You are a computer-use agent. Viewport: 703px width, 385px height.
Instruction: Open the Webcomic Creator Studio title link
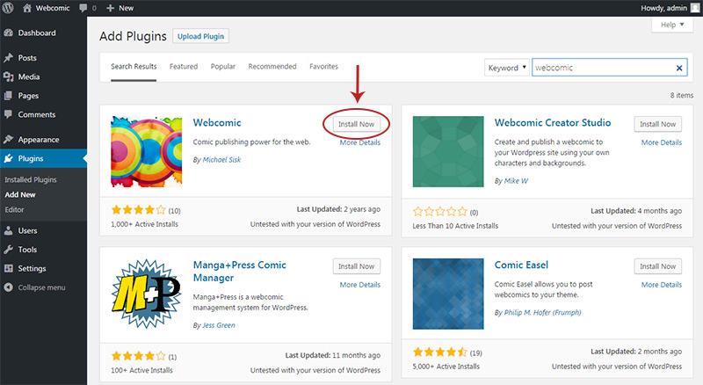(553, 123)
